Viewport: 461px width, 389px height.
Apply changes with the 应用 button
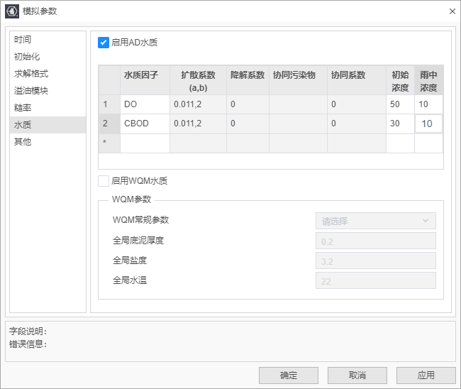click(426, 376)
